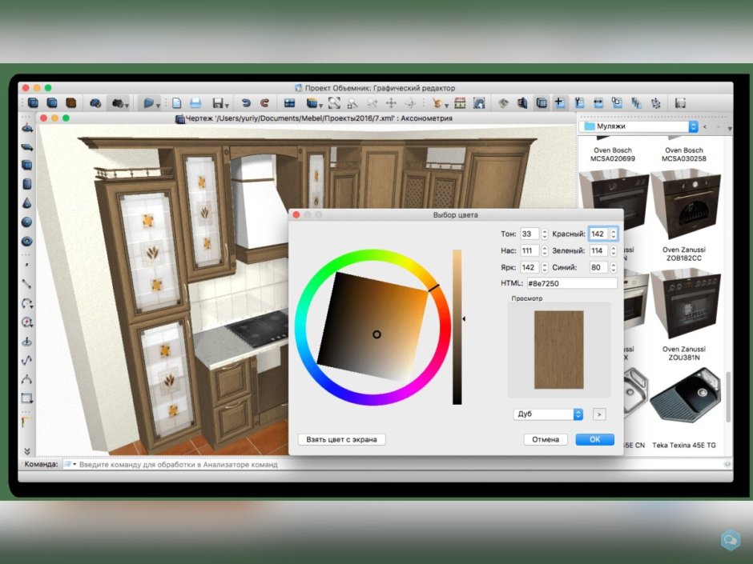Click inside the color square's saturation area

tap(372, 326)
